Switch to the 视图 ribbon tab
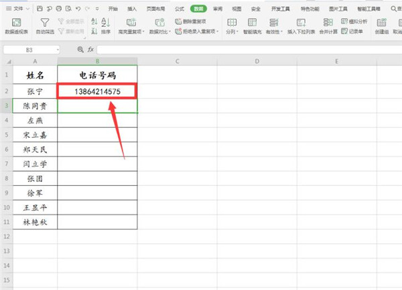Viewport: 402px width, 290px height. click(237, 9)
